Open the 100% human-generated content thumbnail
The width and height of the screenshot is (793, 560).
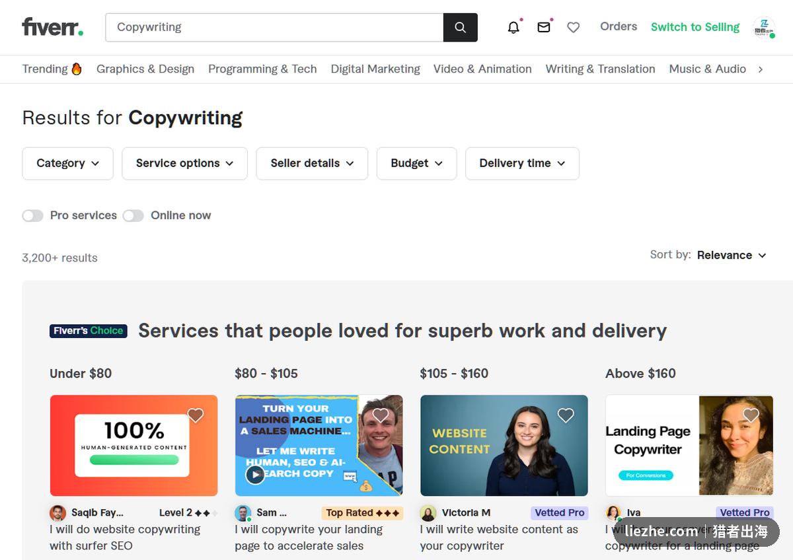133,446
